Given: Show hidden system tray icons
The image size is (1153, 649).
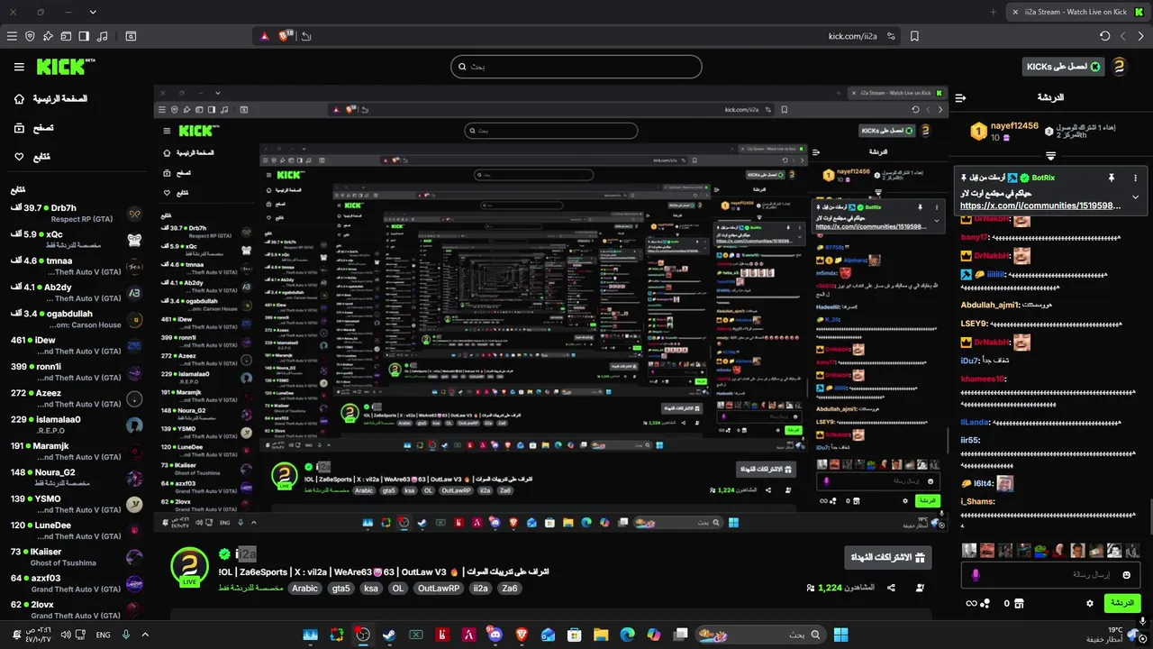Looking at the screenshot, I should [145, 635].
